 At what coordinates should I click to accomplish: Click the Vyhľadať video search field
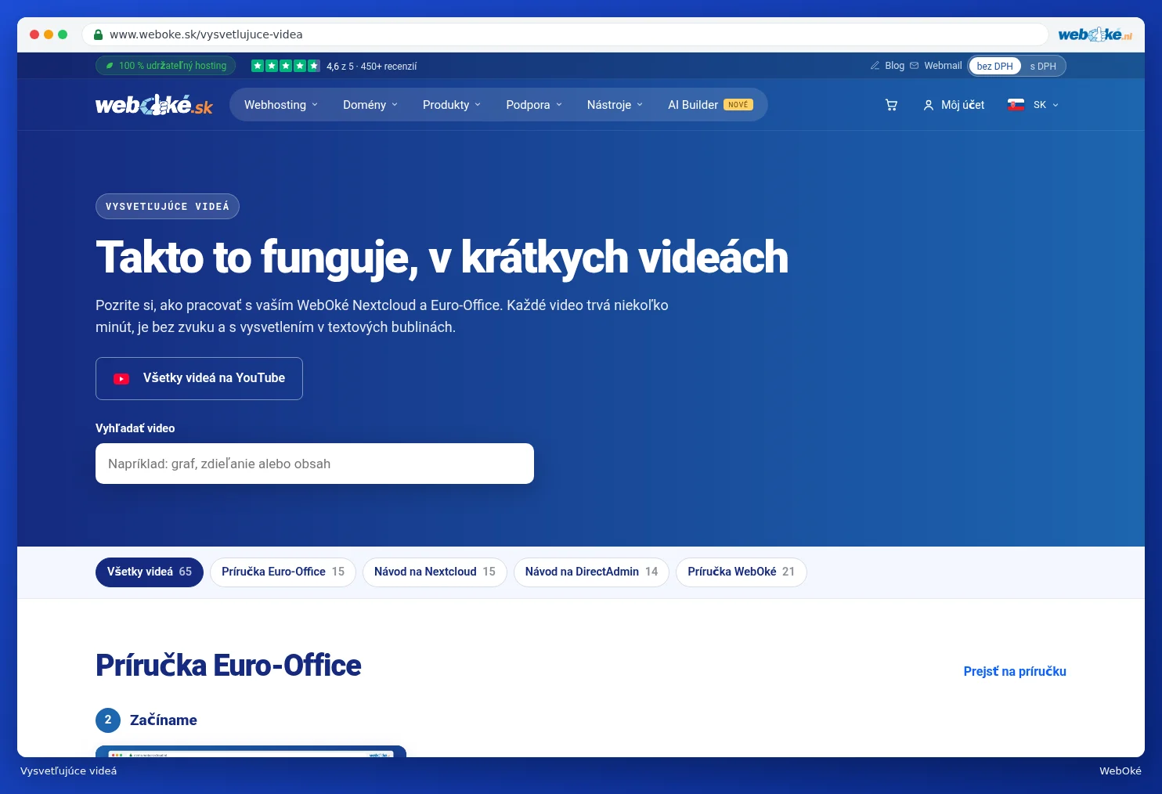(315, 464)
